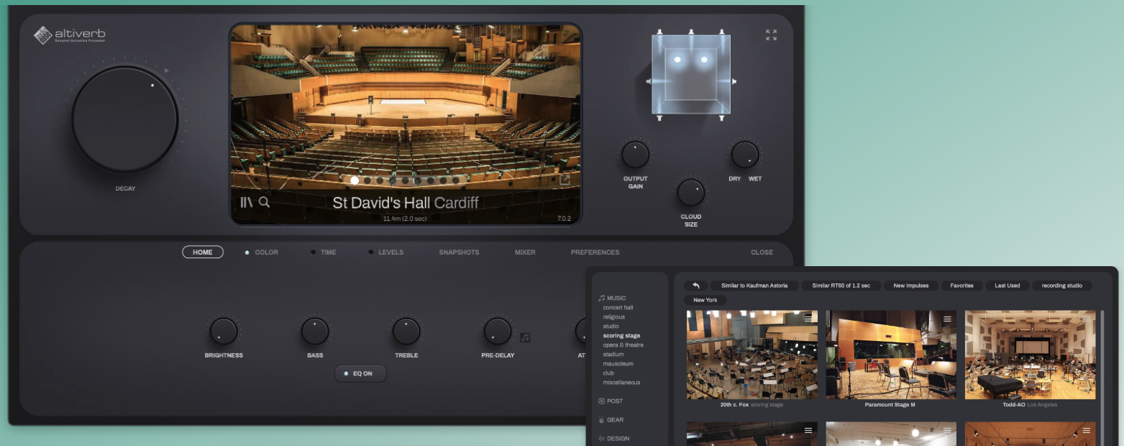Click the PRE-DELAY knob

[498, 332]
